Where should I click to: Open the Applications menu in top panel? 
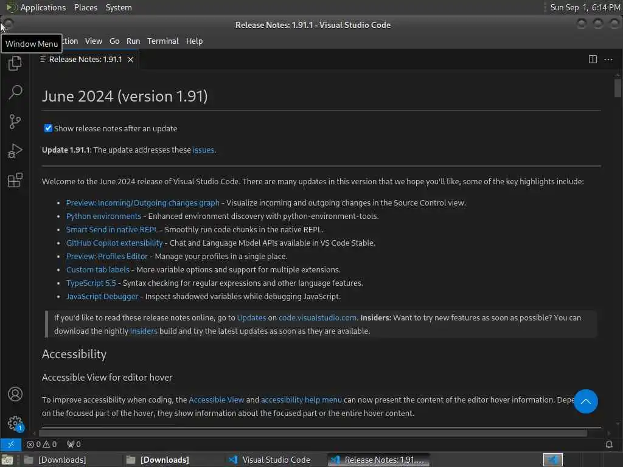(x=43, y=7)
